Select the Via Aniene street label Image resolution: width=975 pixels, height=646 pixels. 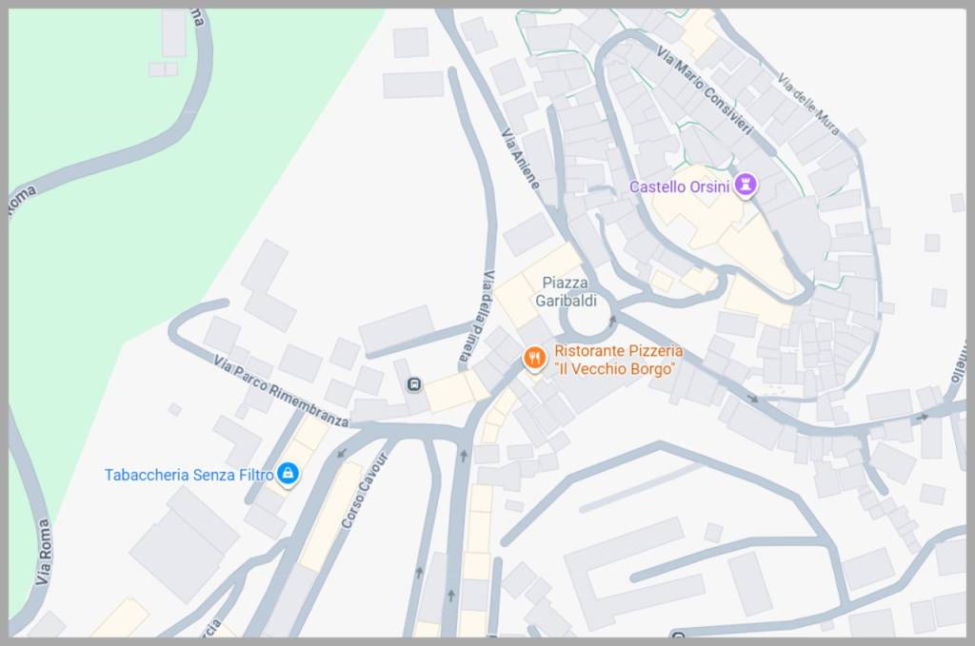(x=521, y=158)
